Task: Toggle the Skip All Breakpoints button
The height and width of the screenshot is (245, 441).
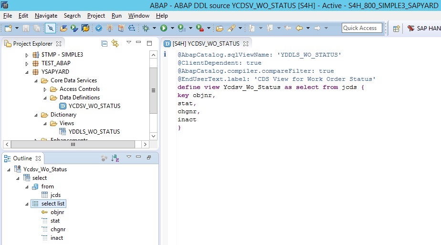Action: (50, 28)
